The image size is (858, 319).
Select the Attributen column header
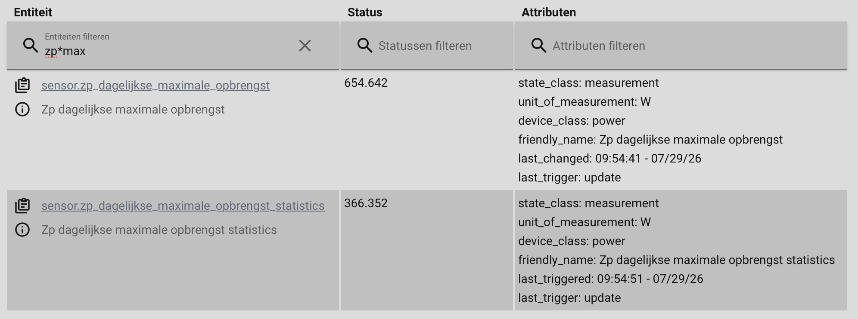[x=549, y=12]
